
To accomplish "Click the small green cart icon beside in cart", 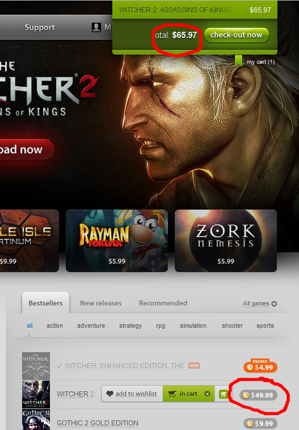I will pyautogui.click(x=223, y=394).
